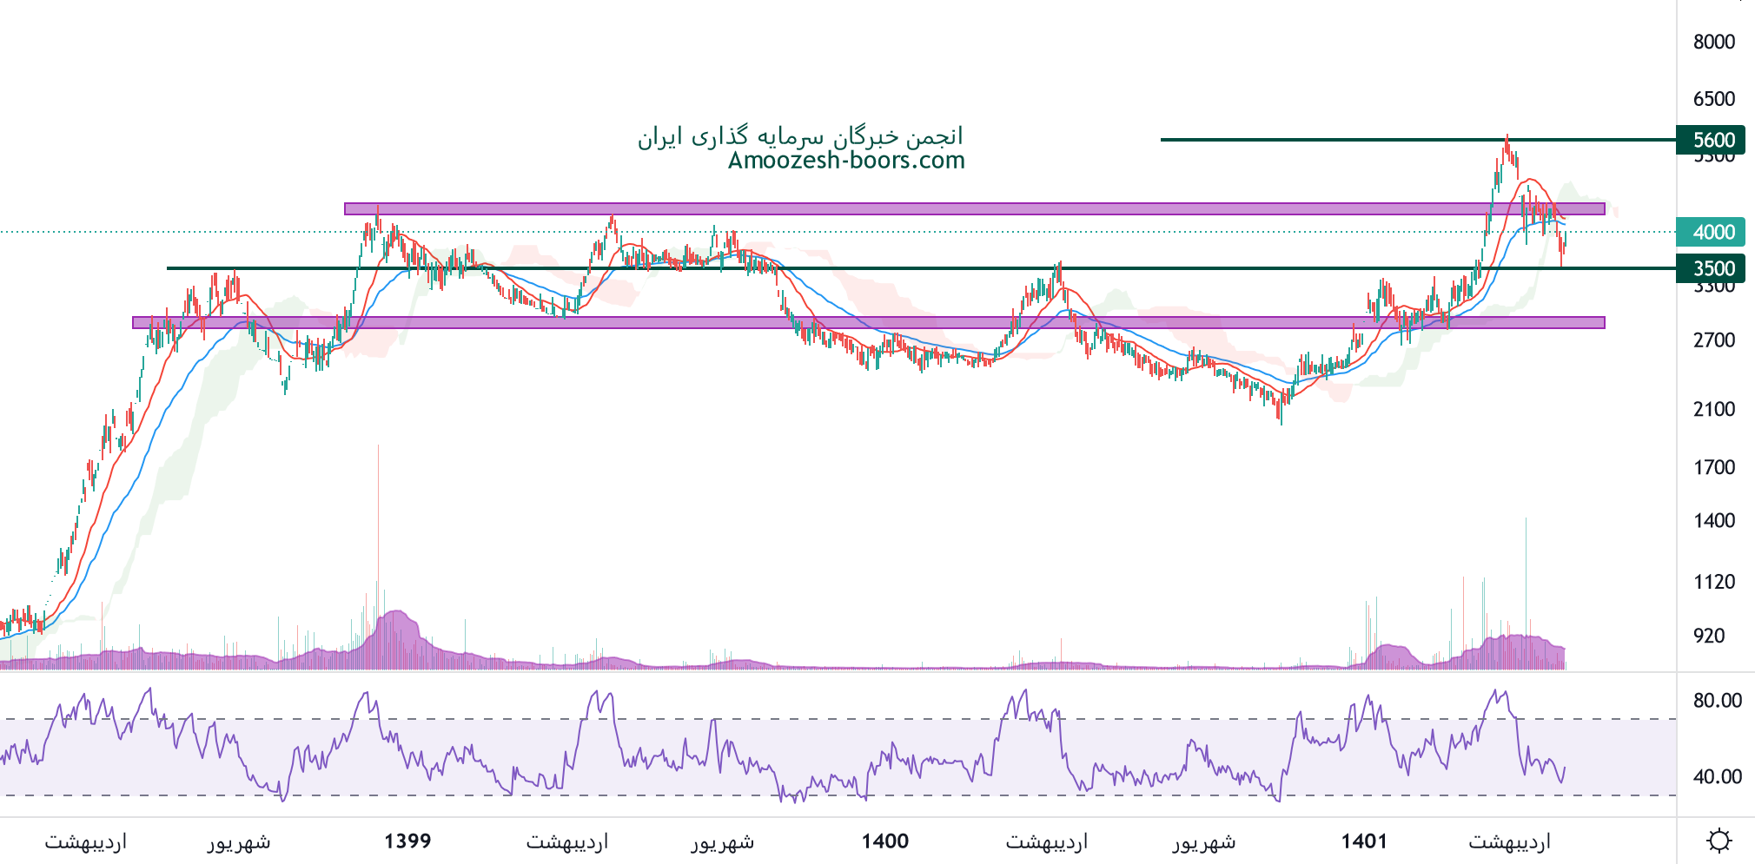
Task: Click the 1401 year label on time axis
Action: pyautogui.click(x=1364, y=841)
